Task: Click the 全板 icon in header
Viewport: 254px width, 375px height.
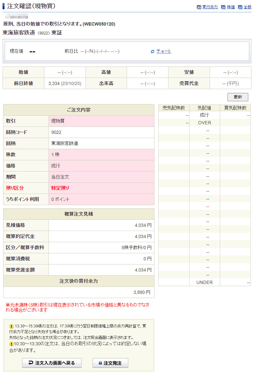Action: coord(240,7)
